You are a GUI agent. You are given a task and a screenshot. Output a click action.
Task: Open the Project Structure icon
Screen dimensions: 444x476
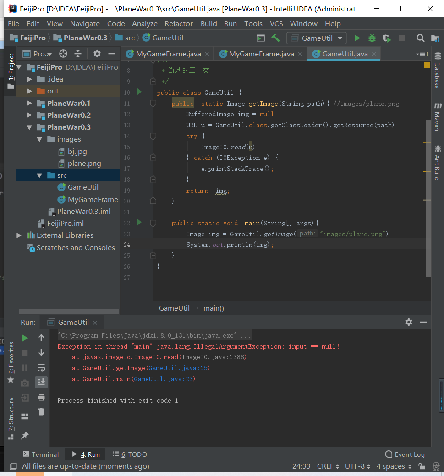tap(435, 38)
